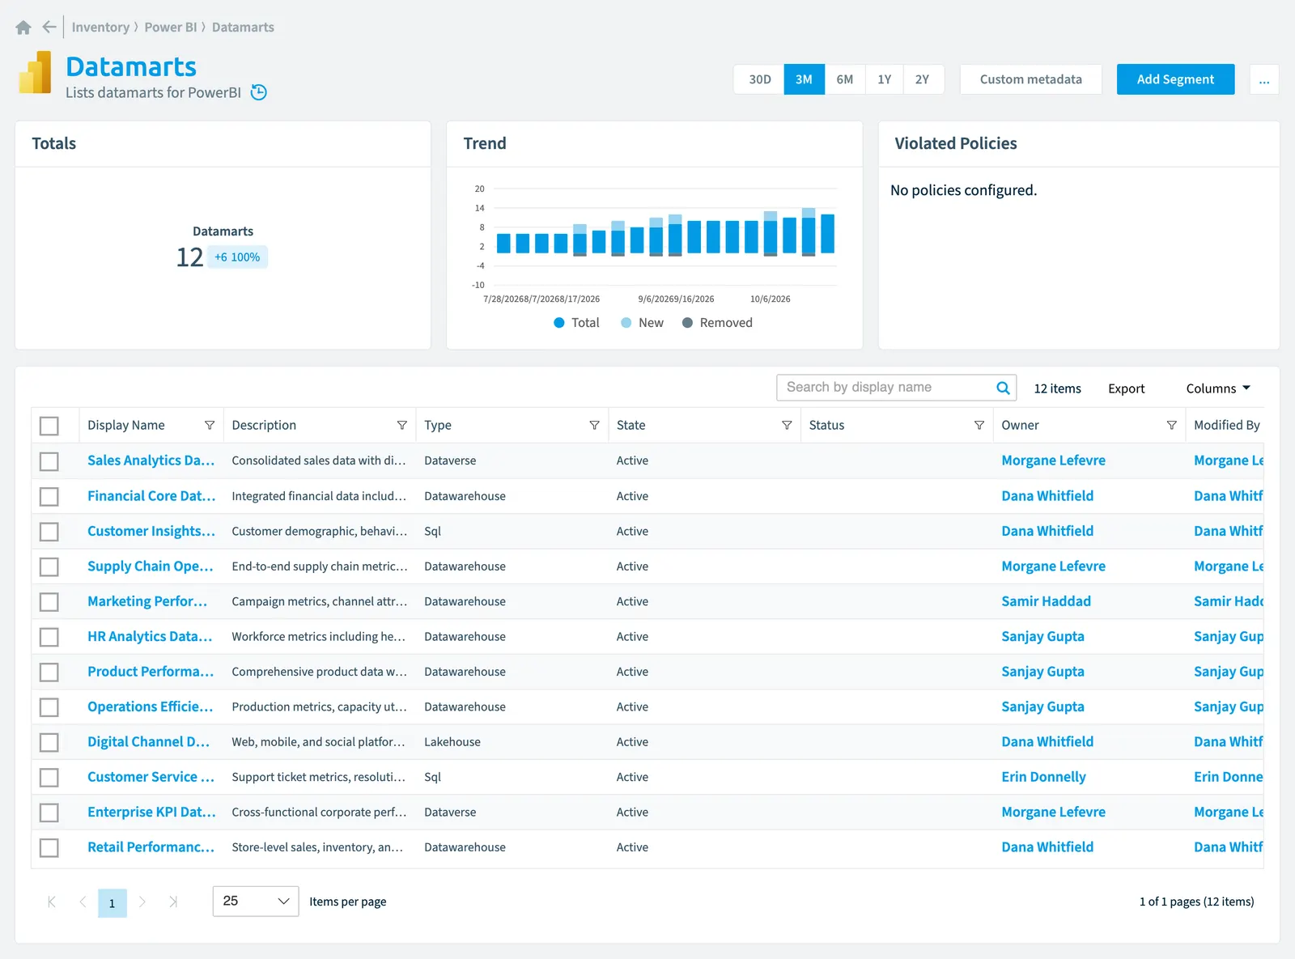Viewport: 1295px width, 959px height.
Task: Check the Customer Service row checkbox
Action: coord(49,778)
